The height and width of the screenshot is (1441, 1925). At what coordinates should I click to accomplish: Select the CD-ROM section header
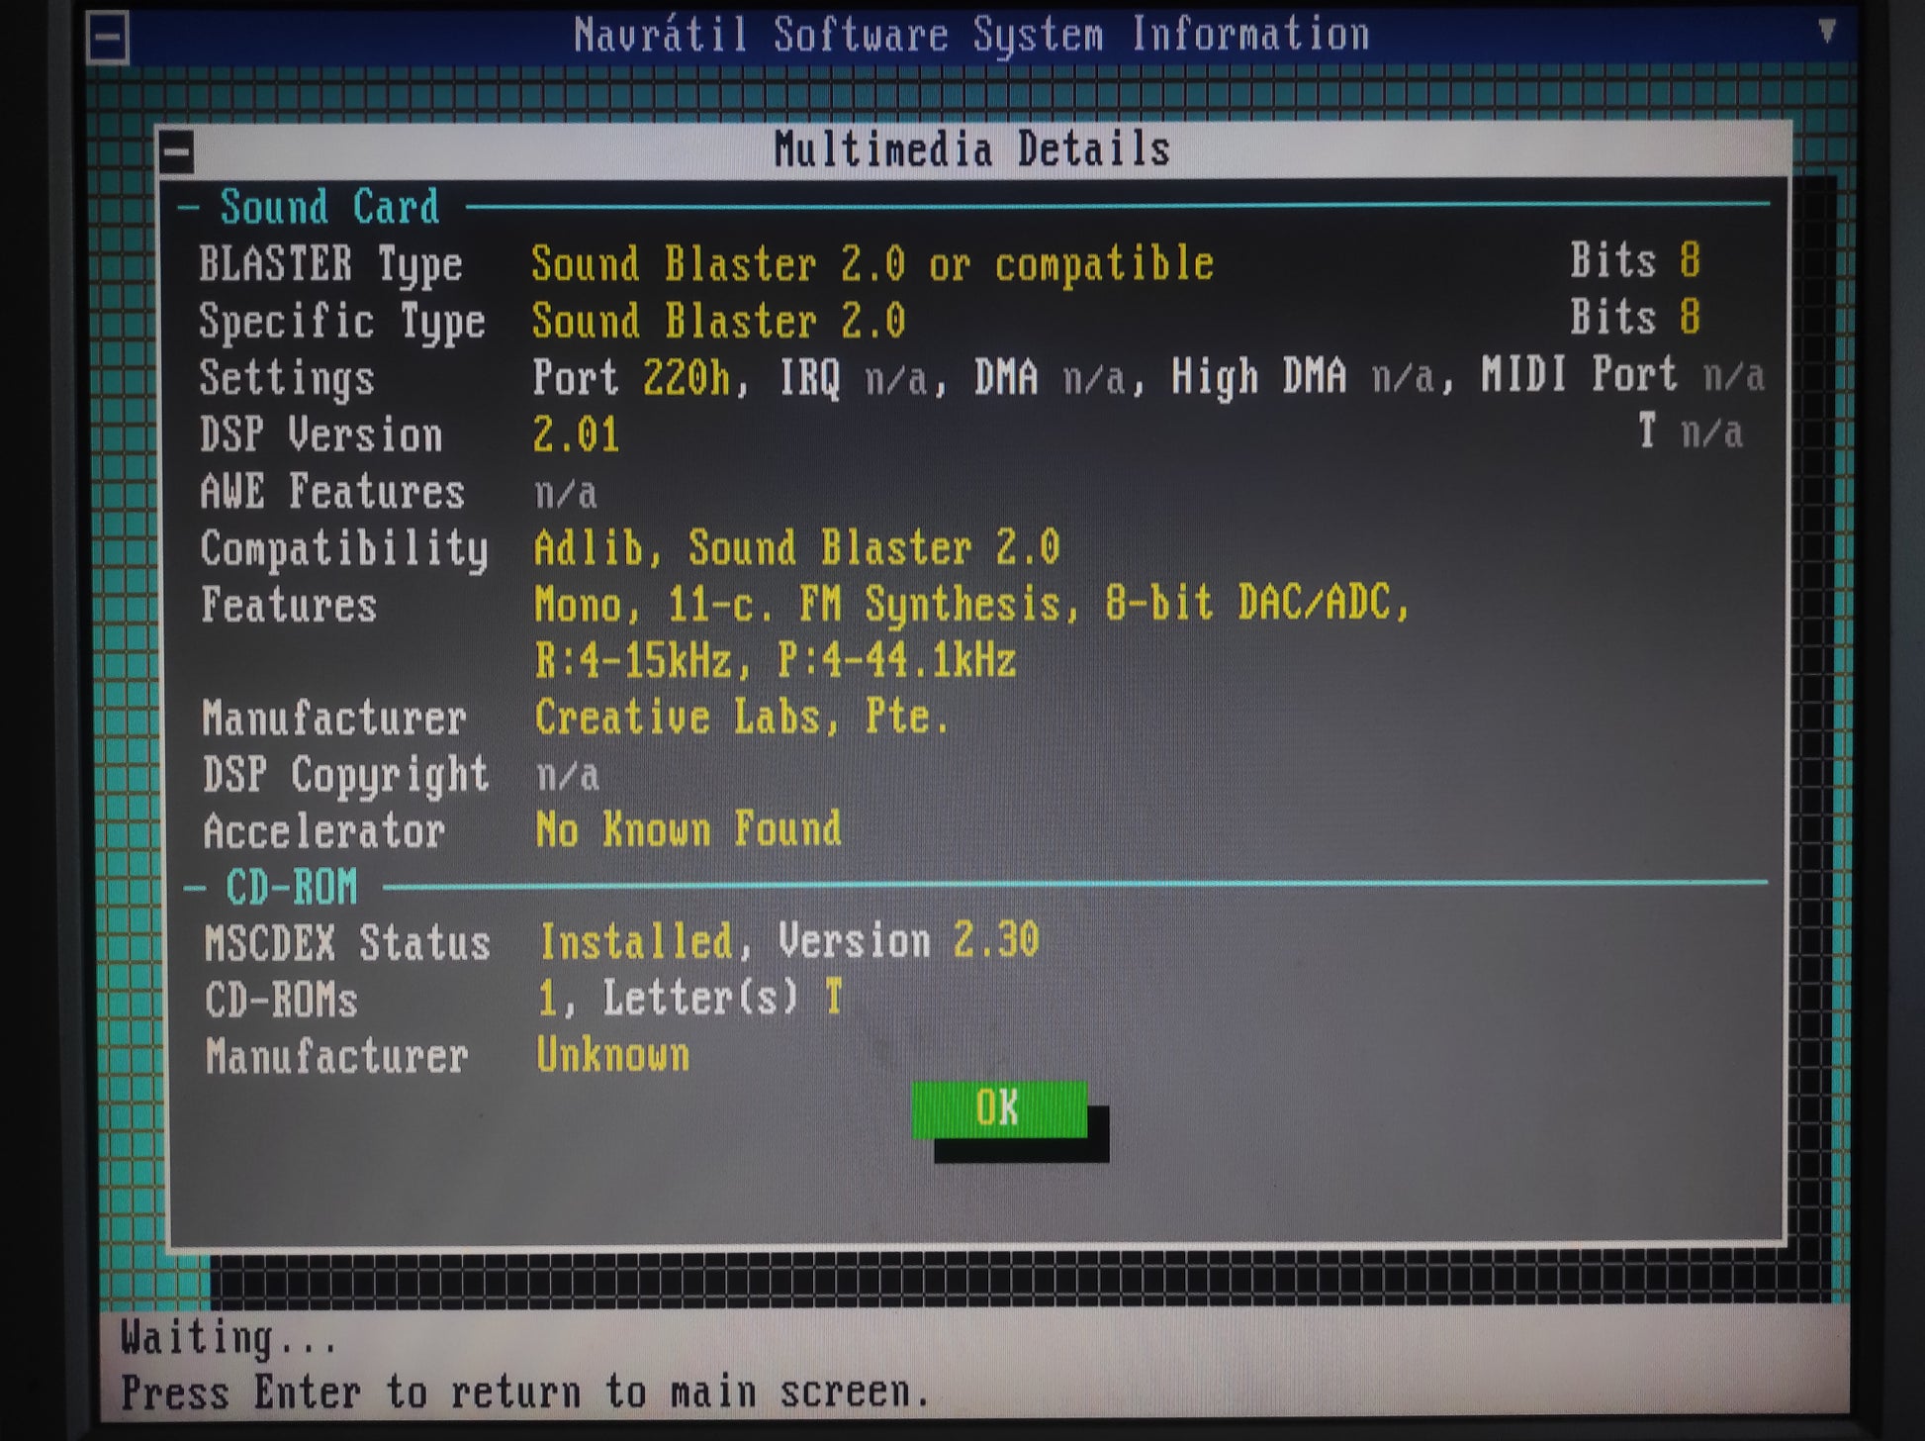pyautogui.click(x=291, y=888)
